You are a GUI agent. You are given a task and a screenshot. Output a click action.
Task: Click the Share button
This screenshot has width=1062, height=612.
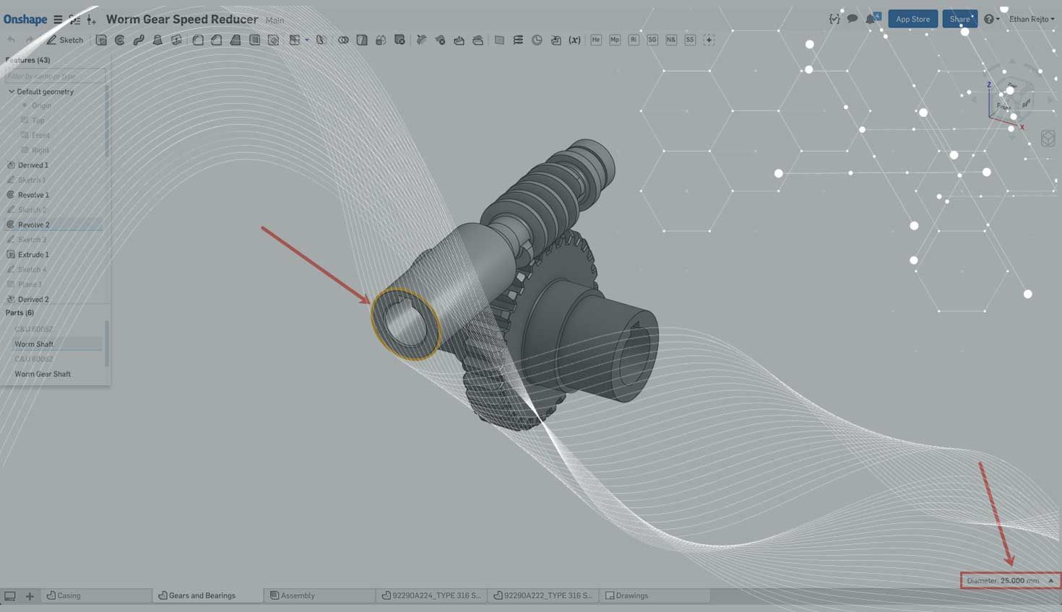coord(959,19)
